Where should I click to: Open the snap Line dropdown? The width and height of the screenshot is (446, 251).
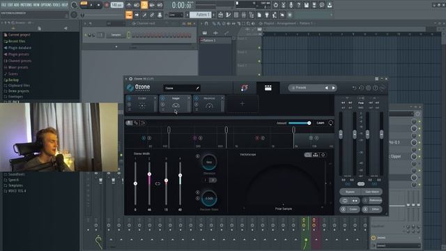click(x=176, y=15)
